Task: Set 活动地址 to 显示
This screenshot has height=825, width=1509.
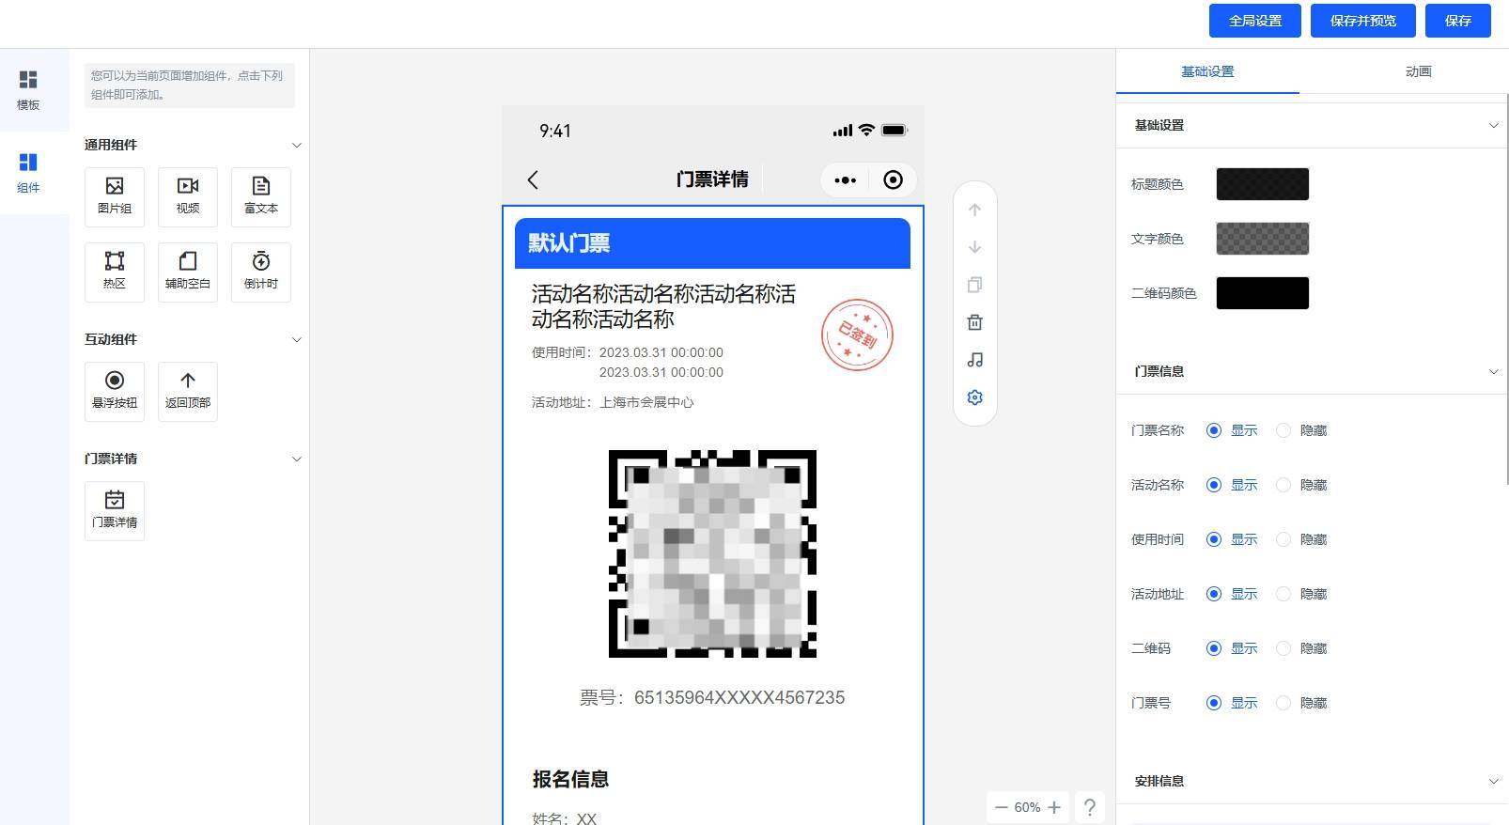Action: [1232, 594]
